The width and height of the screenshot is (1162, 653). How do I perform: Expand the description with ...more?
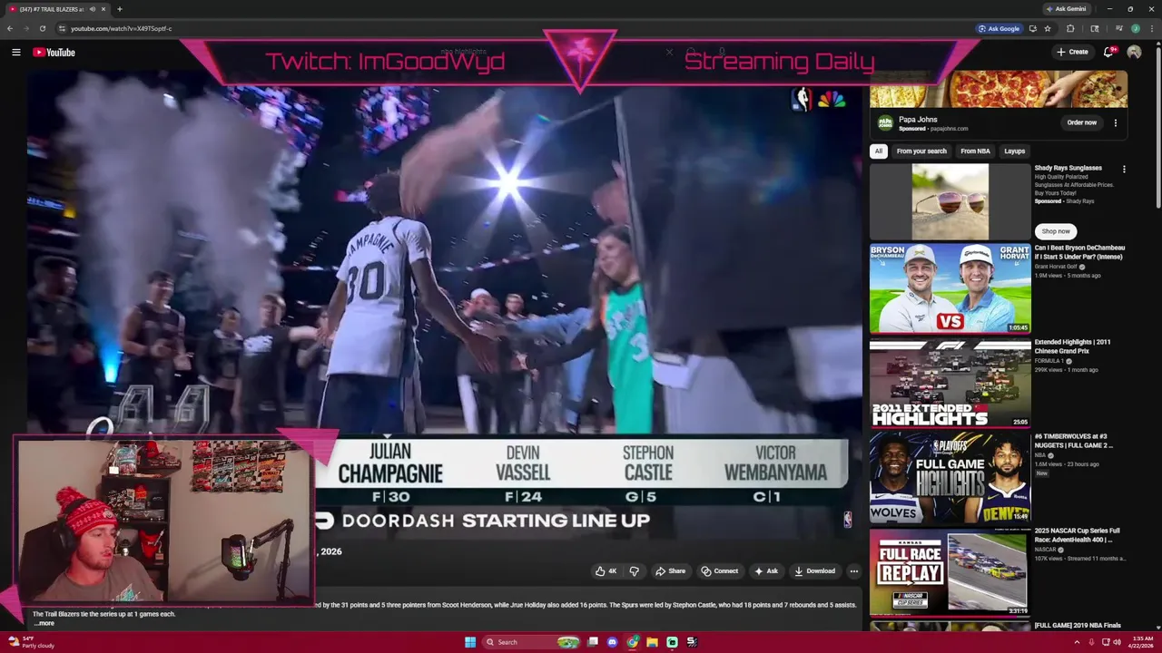click(x=44, y=623)
